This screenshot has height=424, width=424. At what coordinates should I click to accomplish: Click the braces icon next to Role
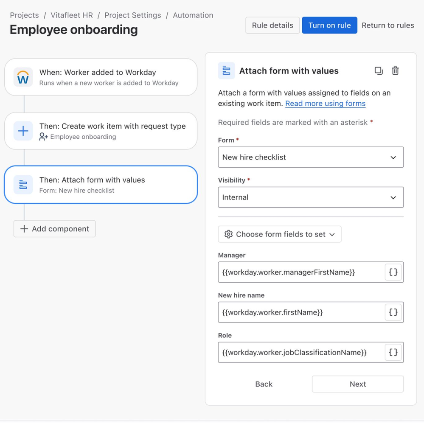click(393, 352)
